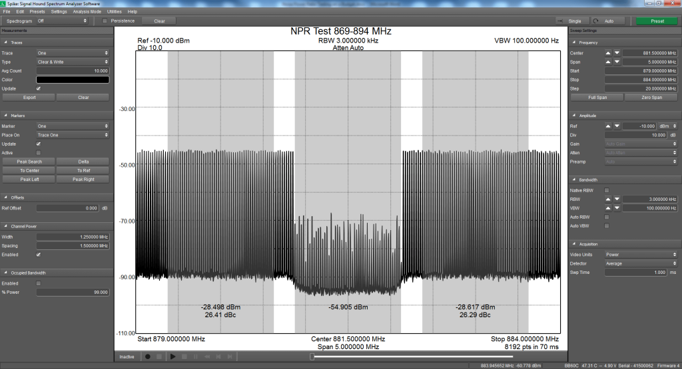Screen dimensions: 682x369
Task: Click the Span down arrow
Action: pyautogui.click(x=617, y=62)
